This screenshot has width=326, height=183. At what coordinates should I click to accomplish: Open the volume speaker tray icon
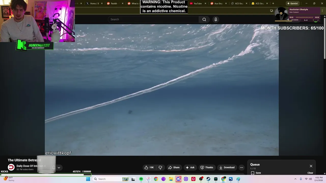click(x=310, y=179)
